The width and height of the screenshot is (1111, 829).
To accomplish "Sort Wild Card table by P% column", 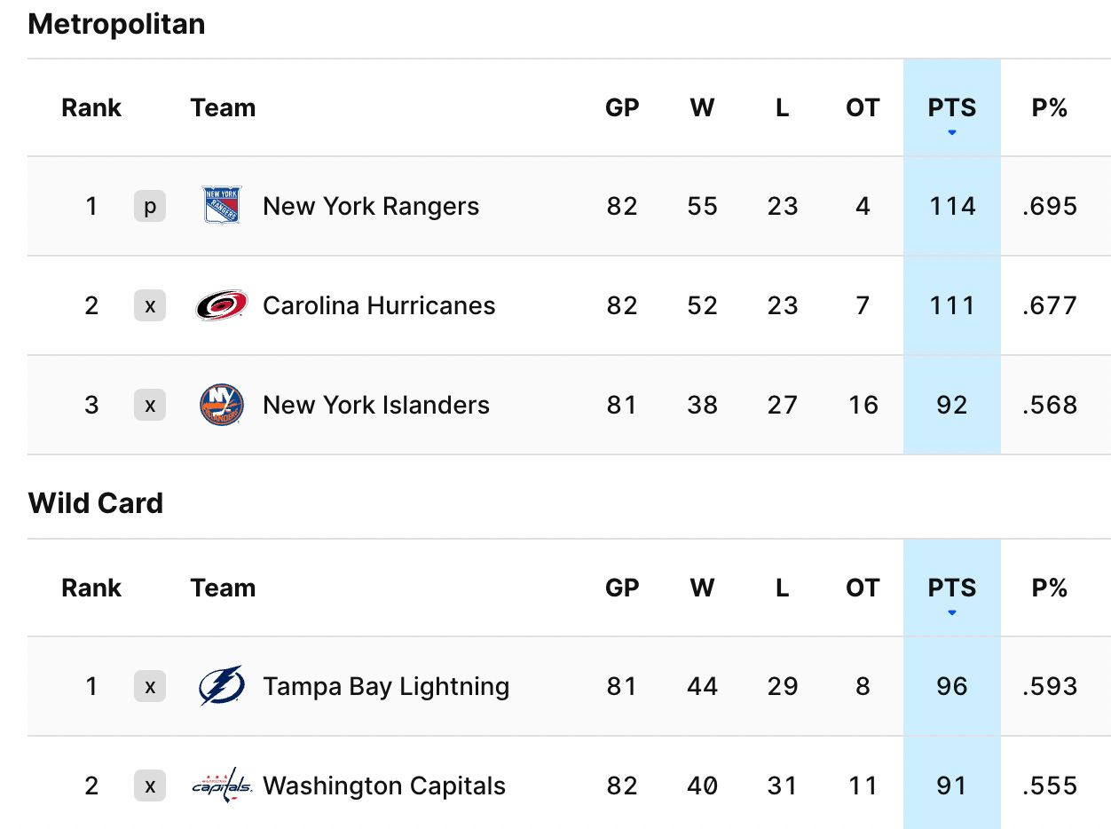I will click(1050, 588).
